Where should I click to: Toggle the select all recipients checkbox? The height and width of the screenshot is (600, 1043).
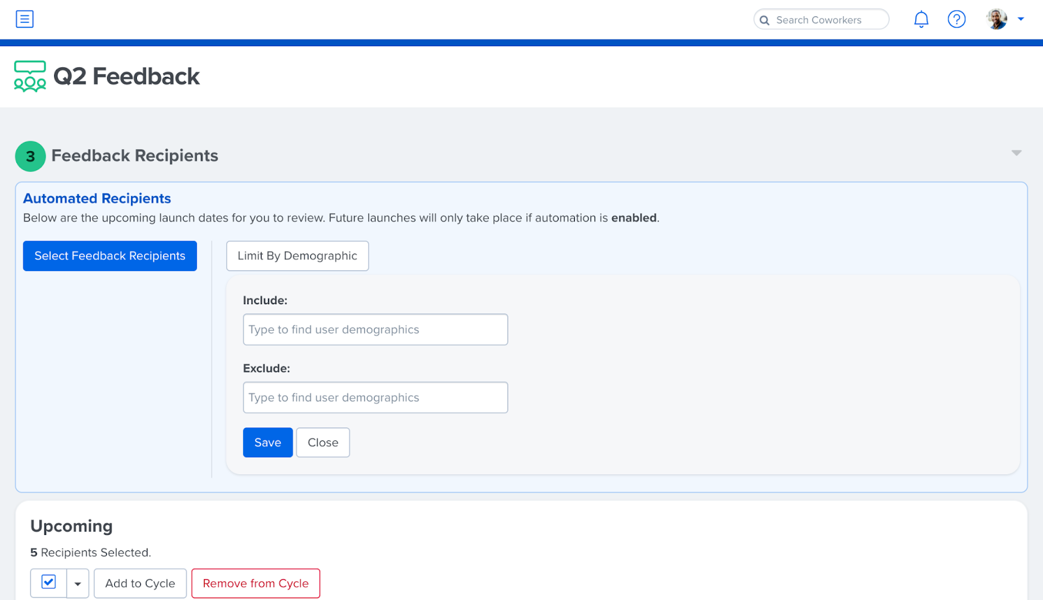[x=49, y=582]
